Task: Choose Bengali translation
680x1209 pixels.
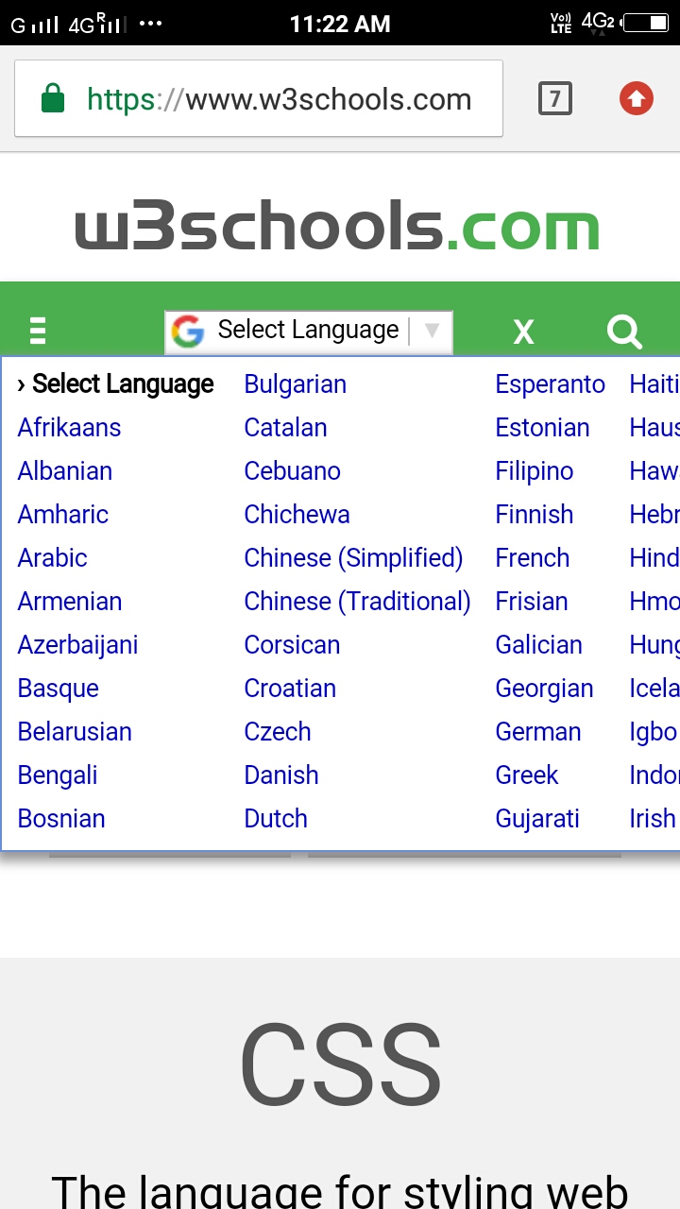Action: [58, 775]
